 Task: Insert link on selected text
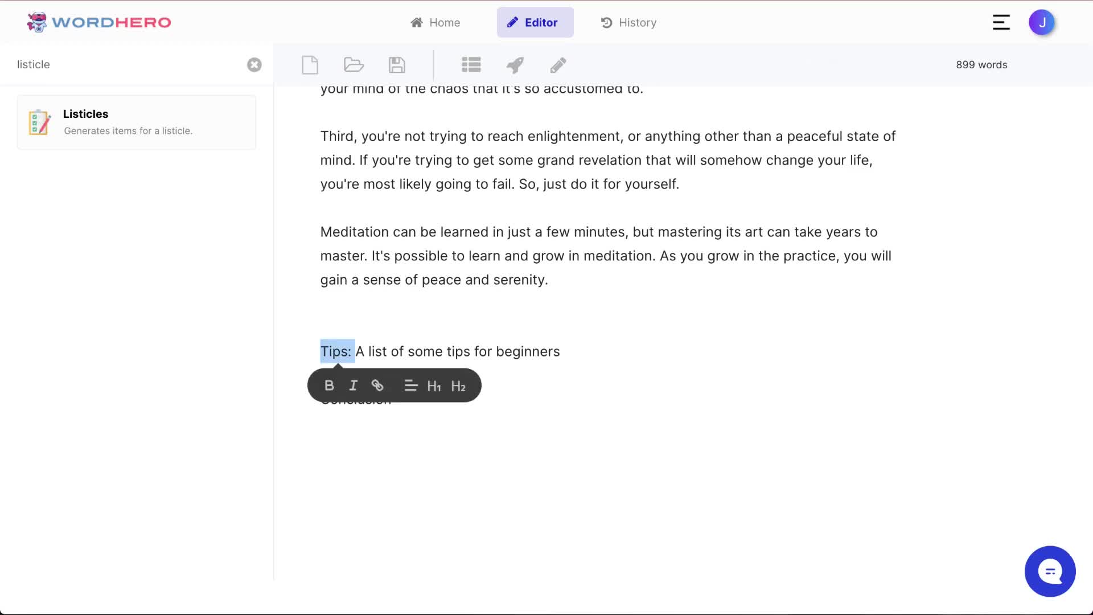click(x=377, y=386)
